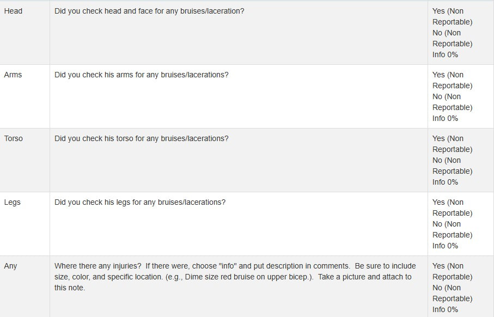494x317 pixels.
Task: Pick Info 0% in the Legs row
Action: click(445, 246)
